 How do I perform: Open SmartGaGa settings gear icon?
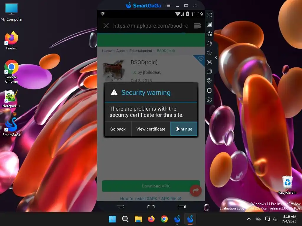tap(209, 100)
